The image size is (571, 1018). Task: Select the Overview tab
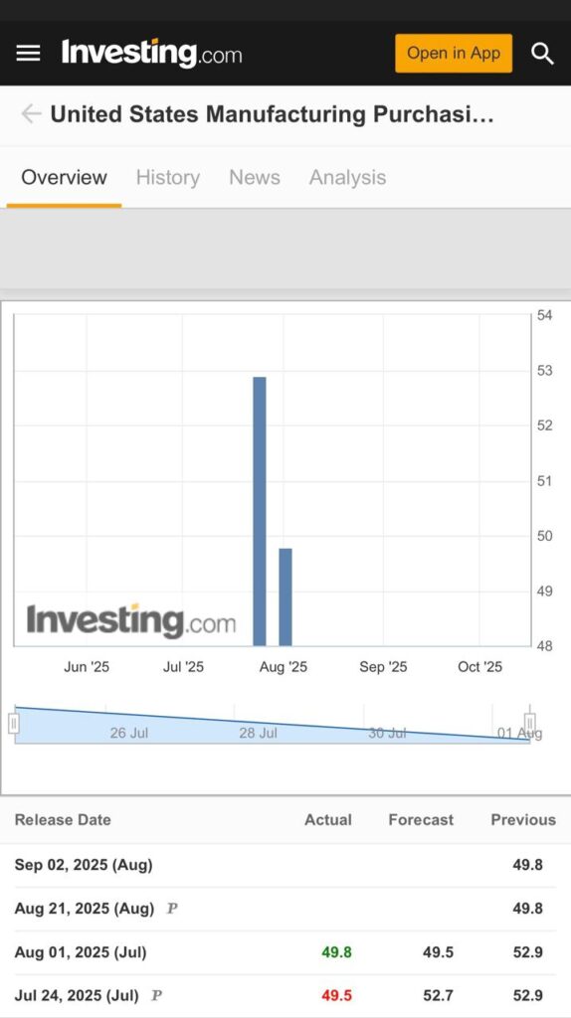click(x=64, y=177)
